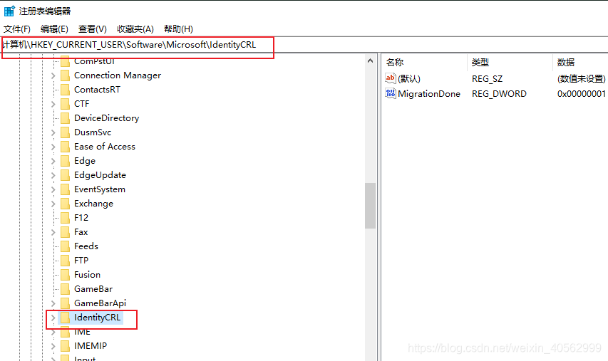
Task: Select the GameBarApi folder icon
Action: pos(65,303)
